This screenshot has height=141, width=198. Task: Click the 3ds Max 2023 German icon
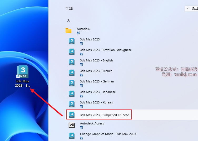[72, 83]
